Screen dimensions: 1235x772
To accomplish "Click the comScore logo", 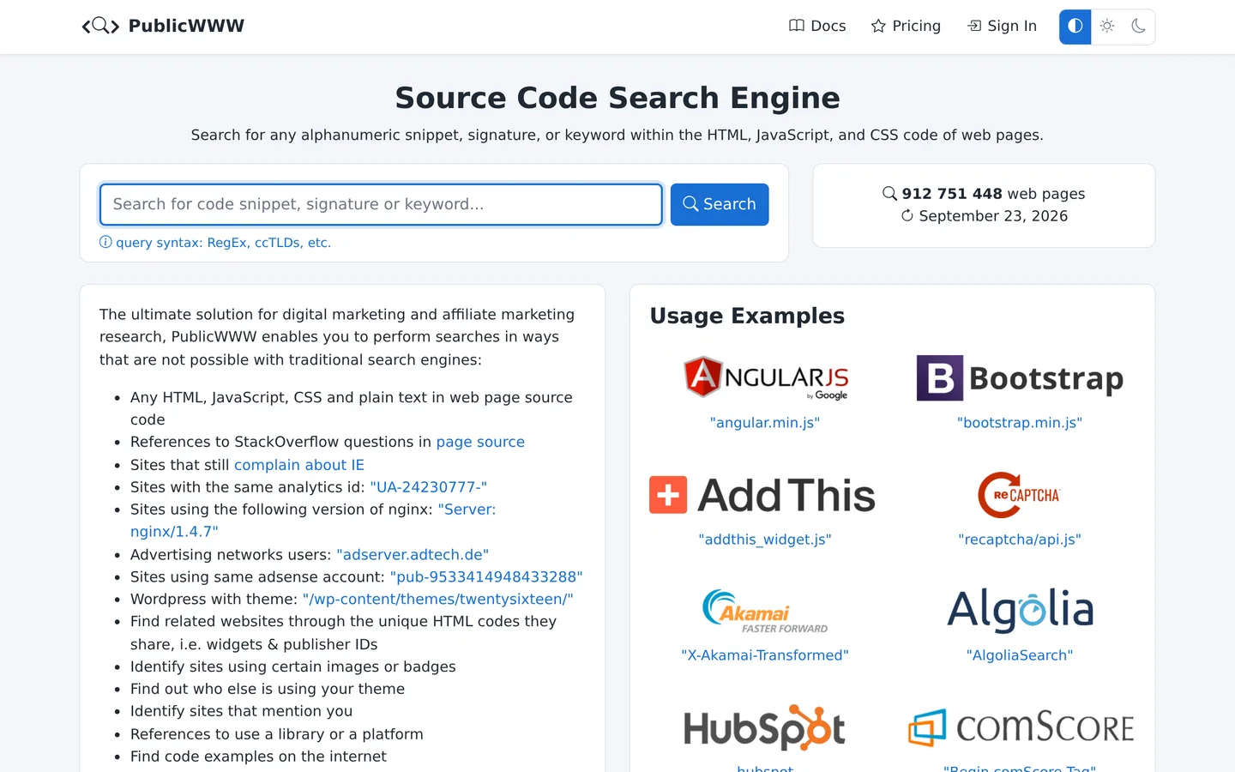I will coord(1021,727).
